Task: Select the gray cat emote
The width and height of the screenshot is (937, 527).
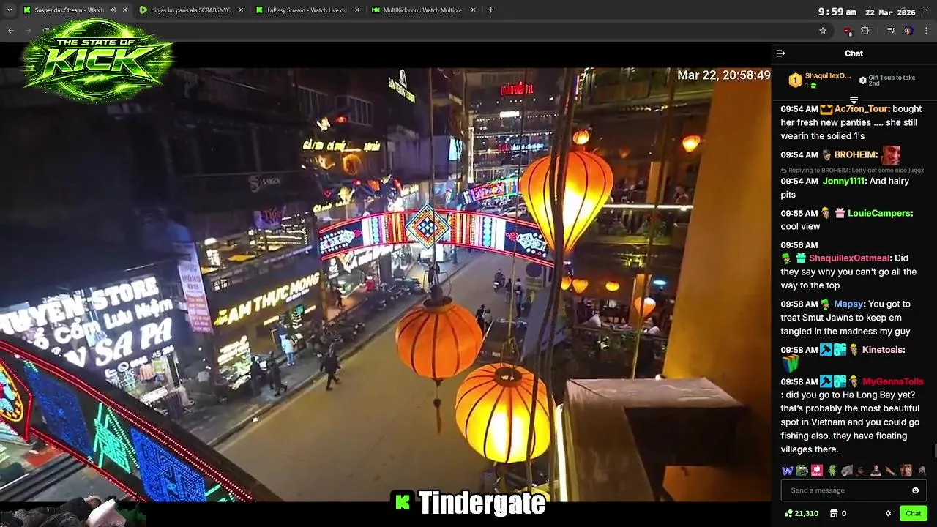Action: (x=847, y=471)
